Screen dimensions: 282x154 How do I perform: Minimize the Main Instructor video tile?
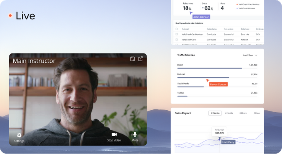(124, 60)
